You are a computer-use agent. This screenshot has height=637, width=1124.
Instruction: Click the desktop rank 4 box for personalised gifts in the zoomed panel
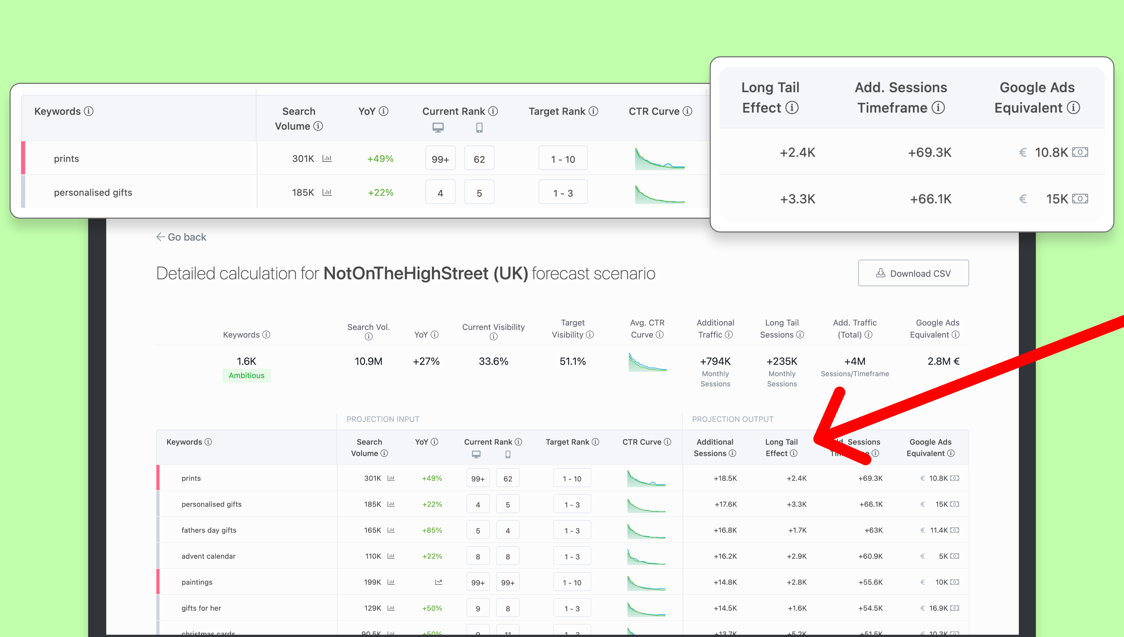point(440,192)
